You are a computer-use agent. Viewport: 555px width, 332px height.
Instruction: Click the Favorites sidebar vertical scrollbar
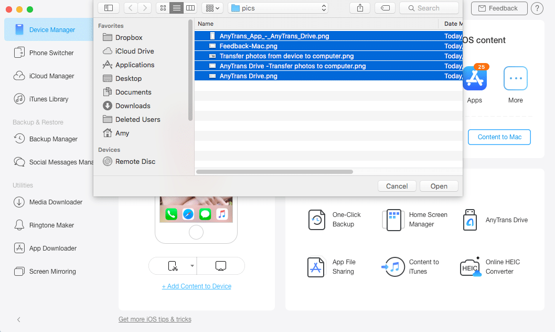click(190, 70)
